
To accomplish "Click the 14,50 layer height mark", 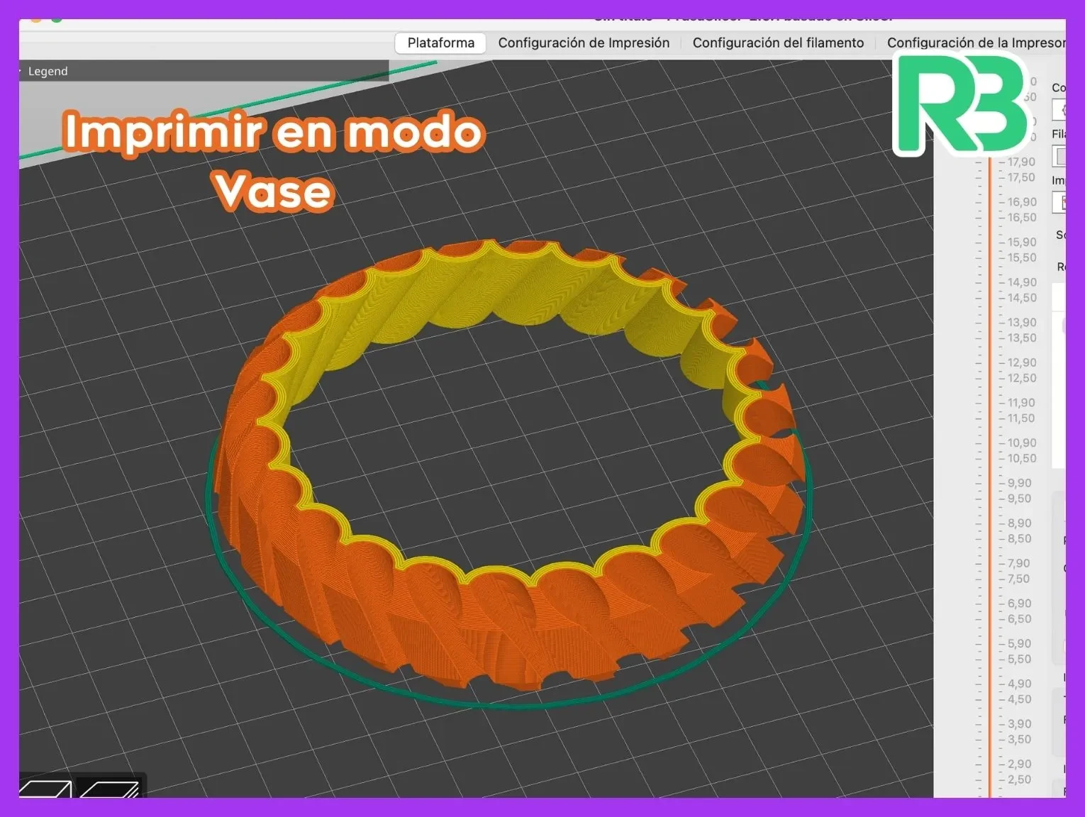I will pyautogui.click(x=1022, y=298).
